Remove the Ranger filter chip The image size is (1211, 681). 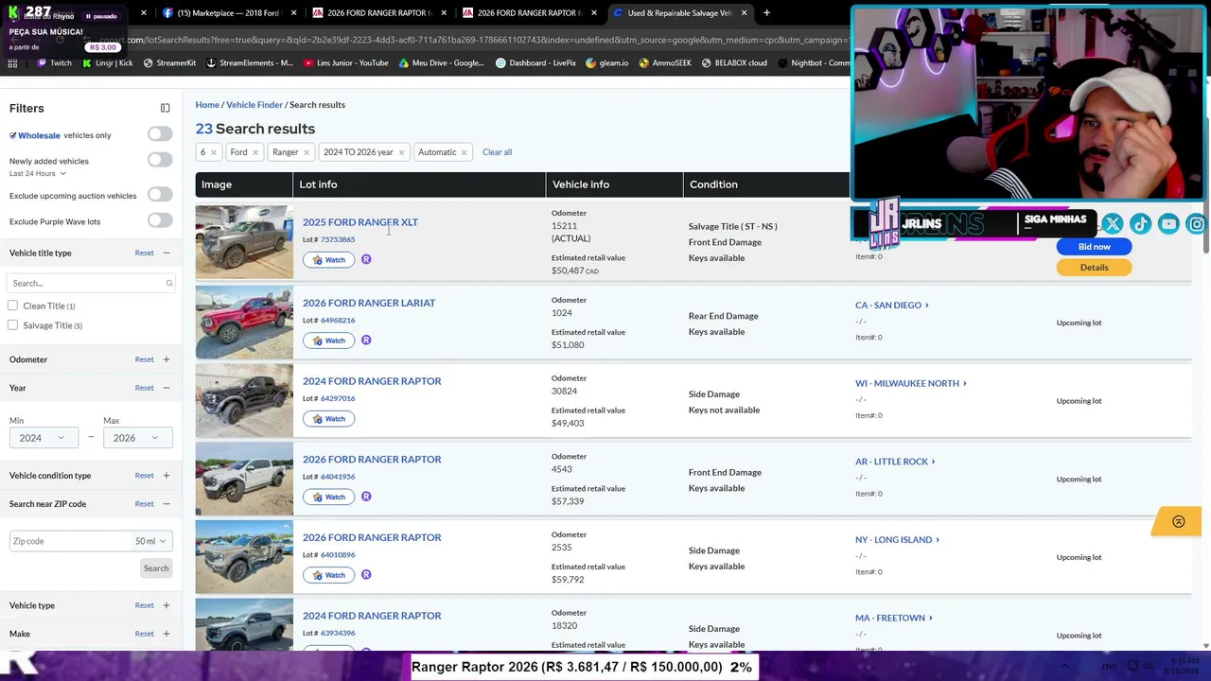(x=306, y=152)
